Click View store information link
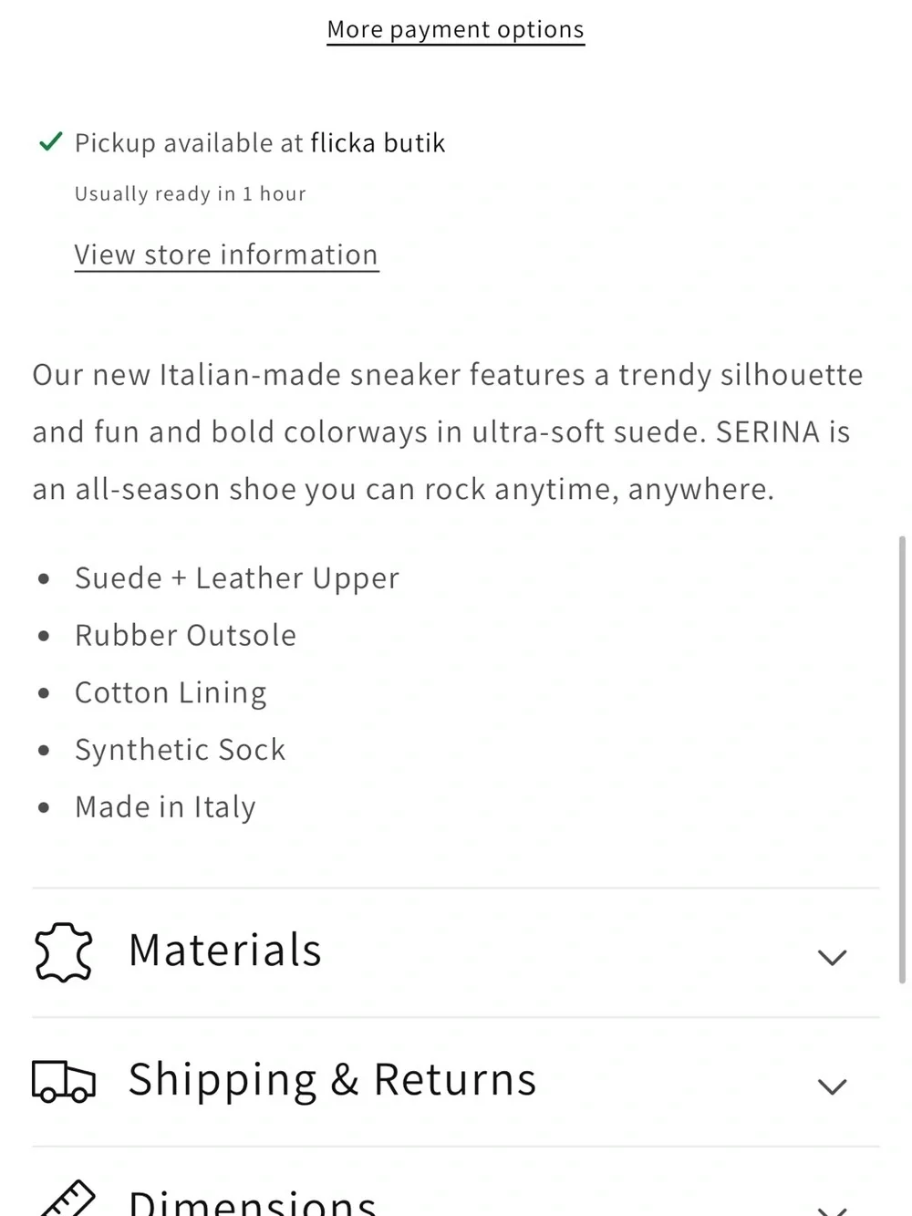 point(226,255)
